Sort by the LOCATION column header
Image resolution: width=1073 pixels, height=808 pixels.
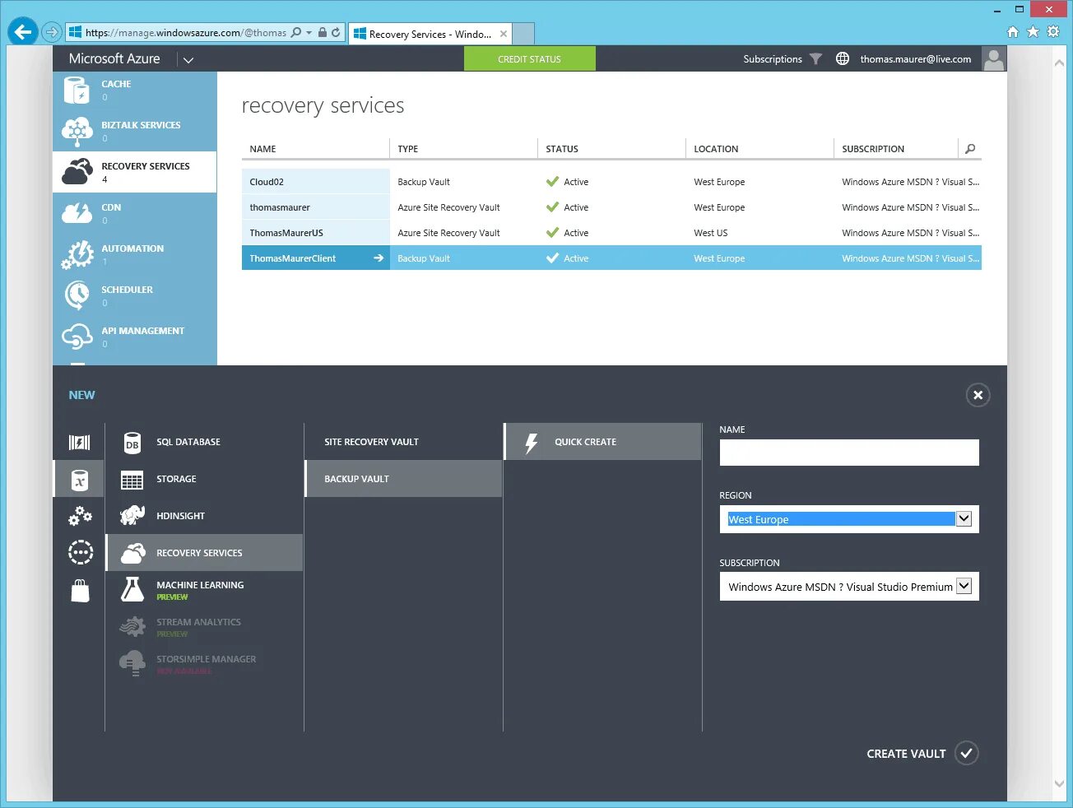[x=716, y=149]
